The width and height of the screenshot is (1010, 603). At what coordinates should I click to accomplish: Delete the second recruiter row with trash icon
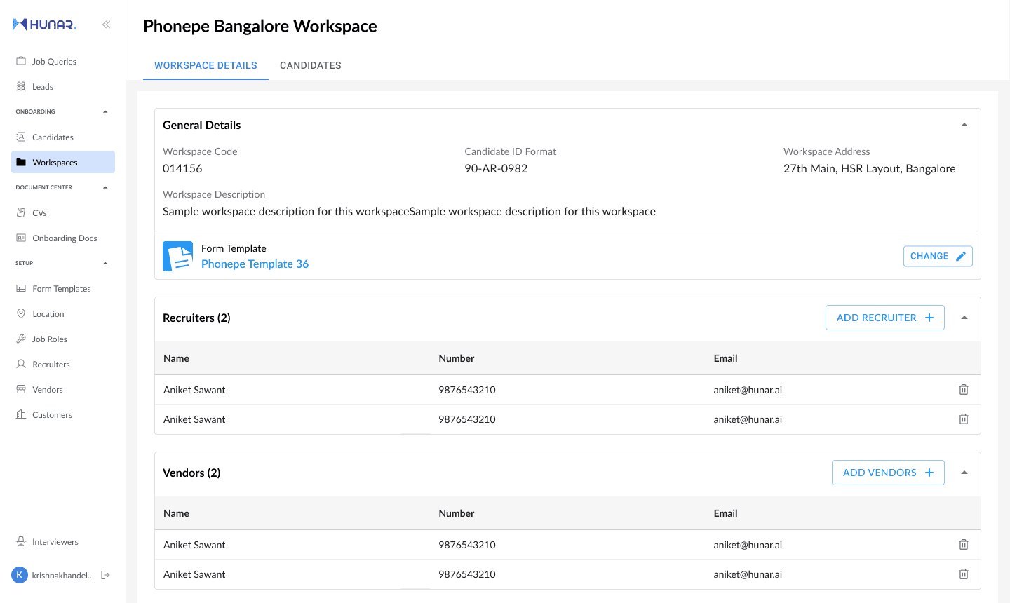coord(964,419)
